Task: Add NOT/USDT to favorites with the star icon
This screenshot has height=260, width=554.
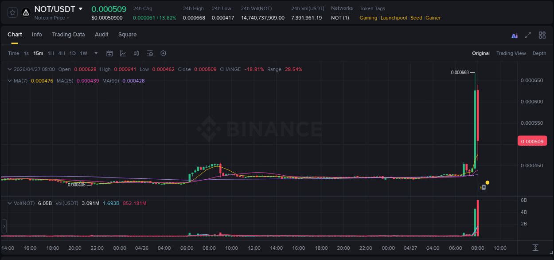Action: (x=13, y=12)
